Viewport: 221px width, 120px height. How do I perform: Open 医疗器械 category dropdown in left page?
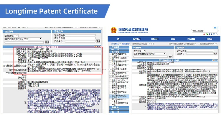point(11,36)
